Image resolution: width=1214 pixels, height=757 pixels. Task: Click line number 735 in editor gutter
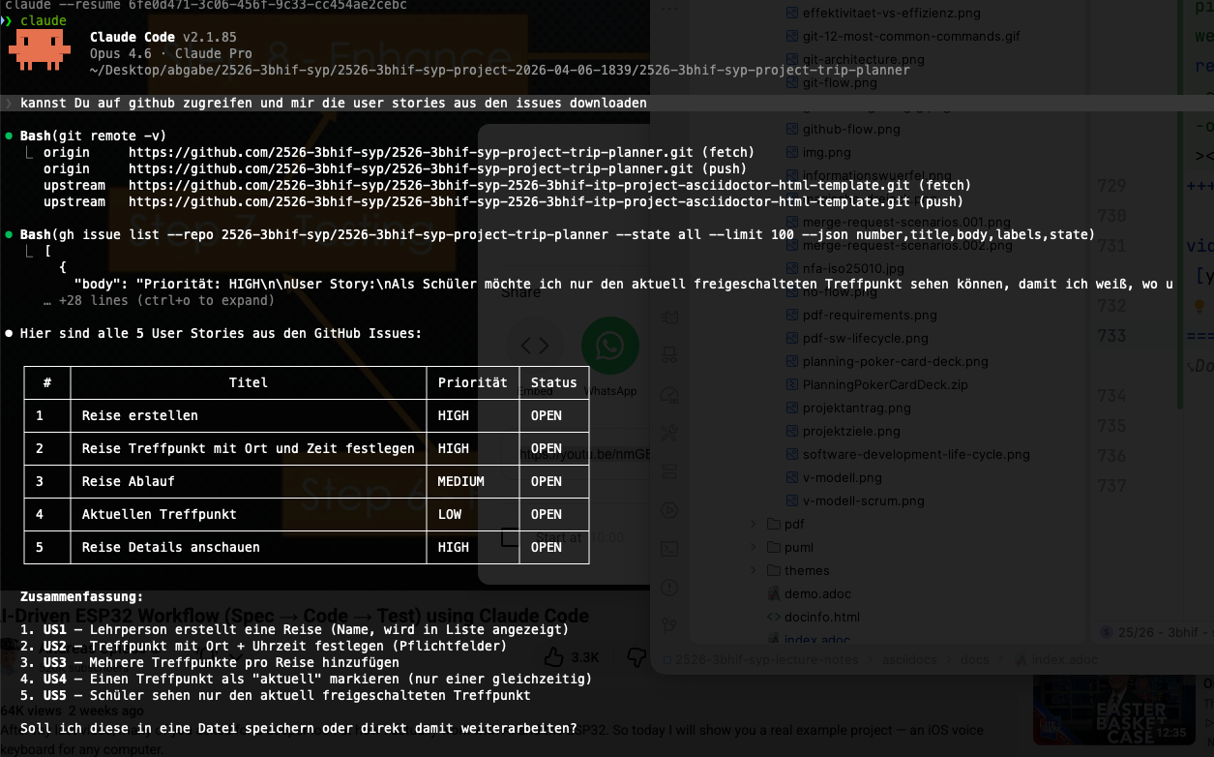[x=1111, y=426]
